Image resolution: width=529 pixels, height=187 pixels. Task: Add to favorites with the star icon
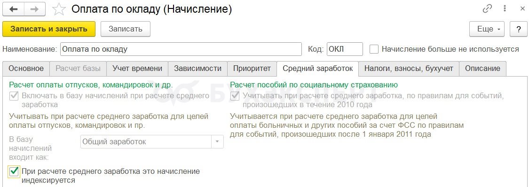tap(59, 9)
